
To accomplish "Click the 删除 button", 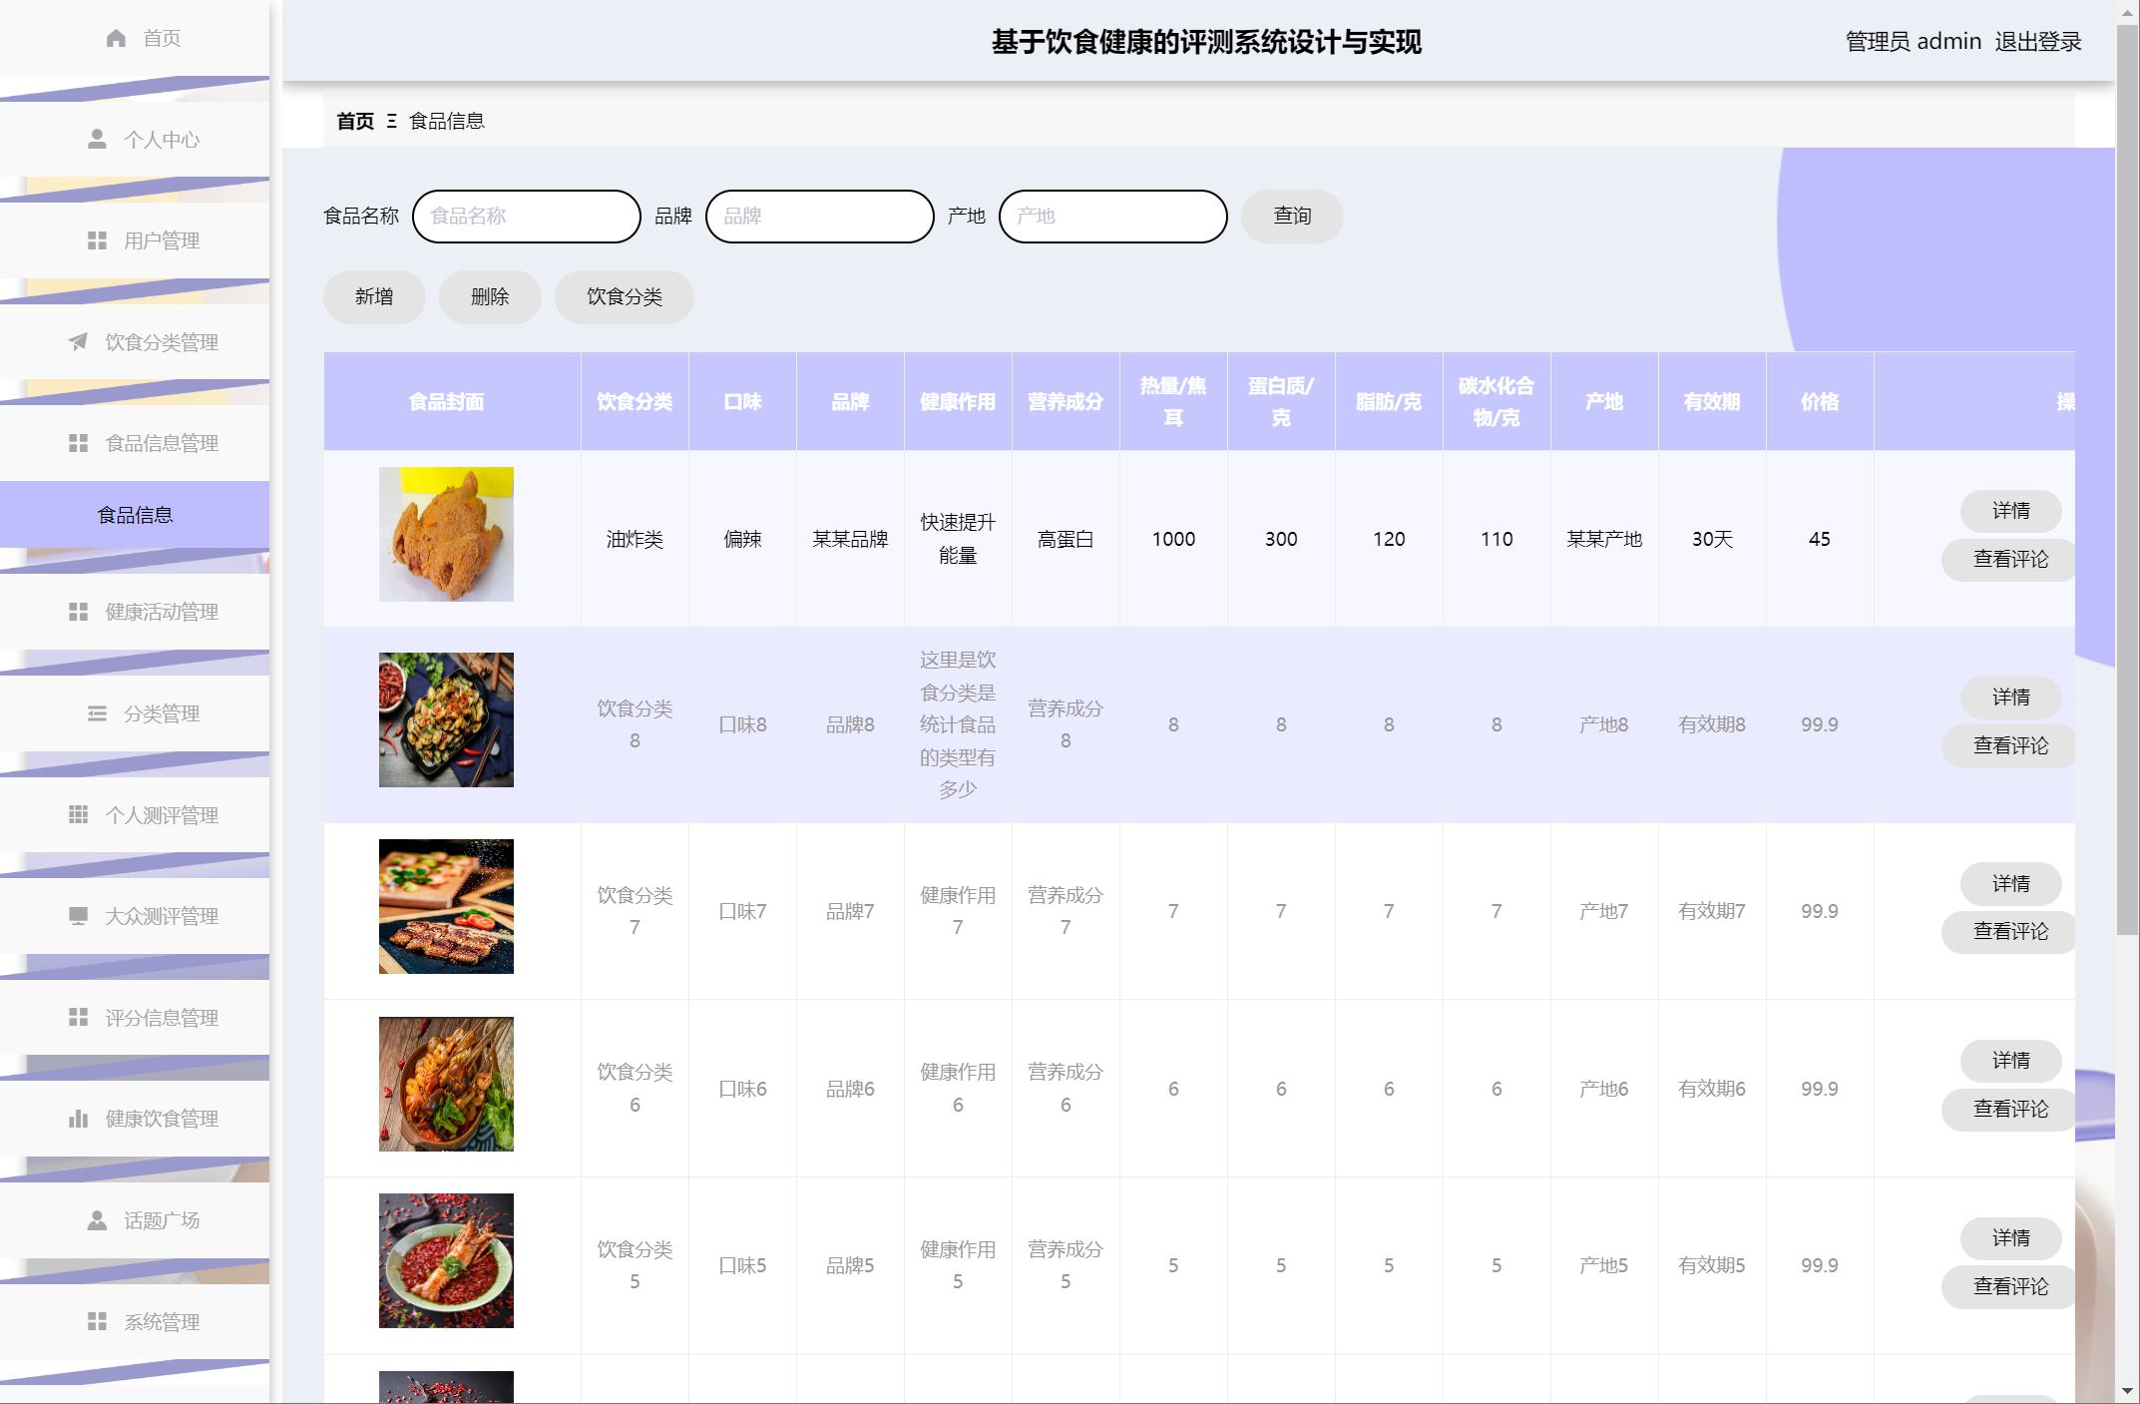I will [x=490, y=296].
